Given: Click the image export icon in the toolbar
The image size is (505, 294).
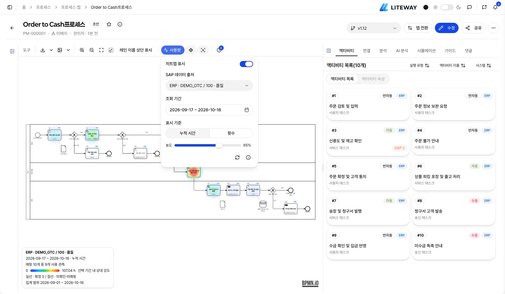Looking at the screenshot, I should point(60,50).
